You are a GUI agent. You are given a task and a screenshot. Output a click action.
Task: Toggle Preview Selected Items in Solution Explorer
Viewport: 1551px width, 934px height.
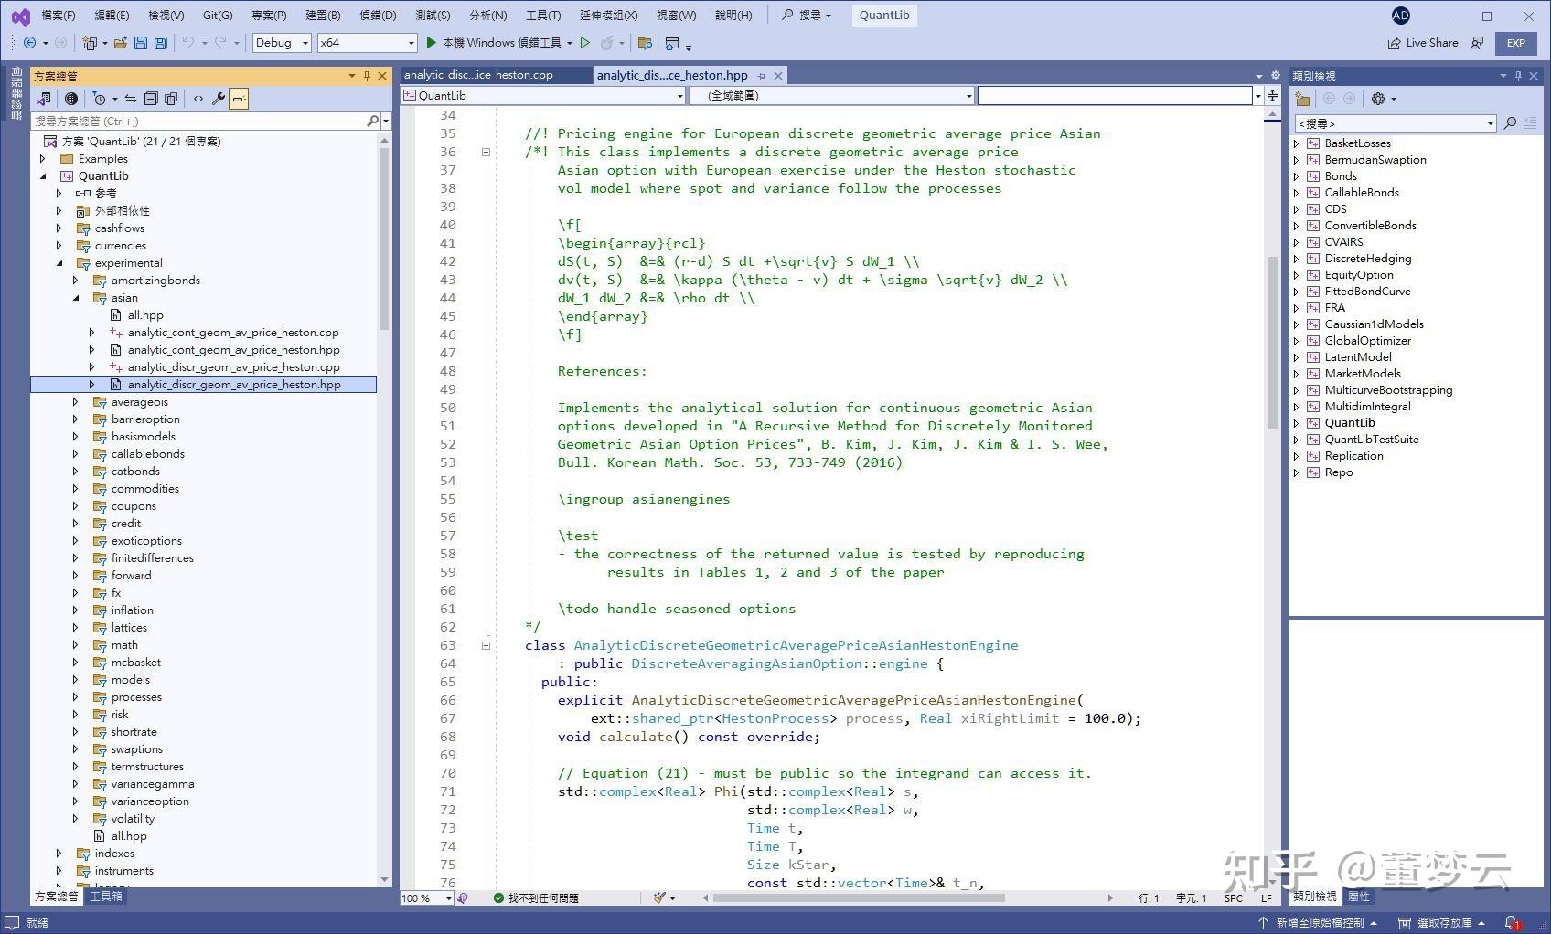tap(238, 99)
